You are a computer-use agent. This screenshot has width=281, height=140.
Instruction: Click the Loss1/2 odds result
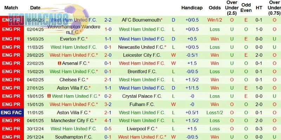point(215,112)
